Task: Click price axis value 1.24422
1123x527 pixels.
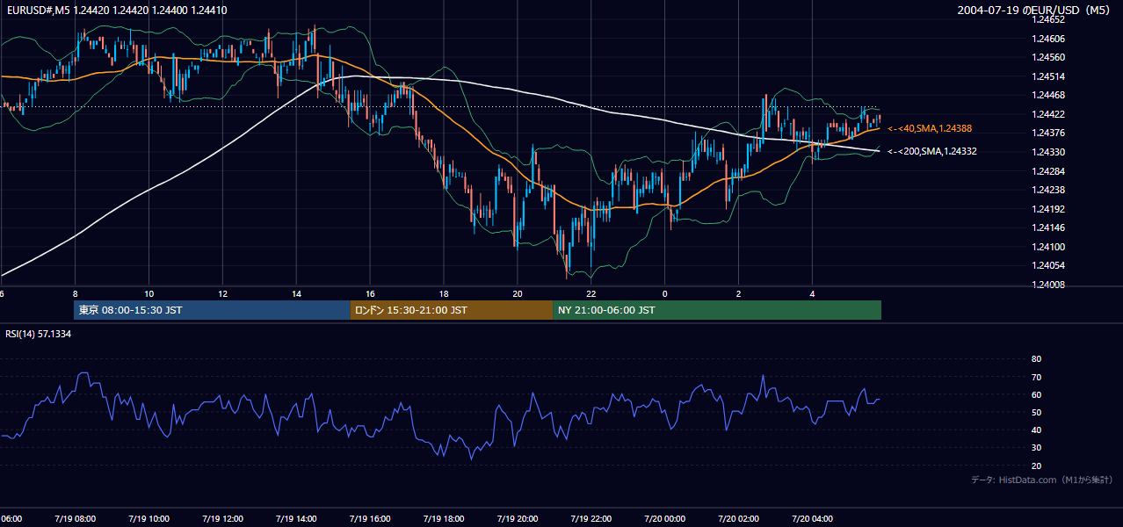Action: (1047, 114)
